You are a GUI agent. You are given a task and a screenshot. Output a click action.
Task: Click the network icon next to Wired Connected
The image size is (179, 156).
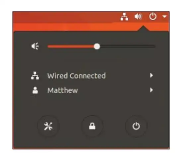coord(35,76)
